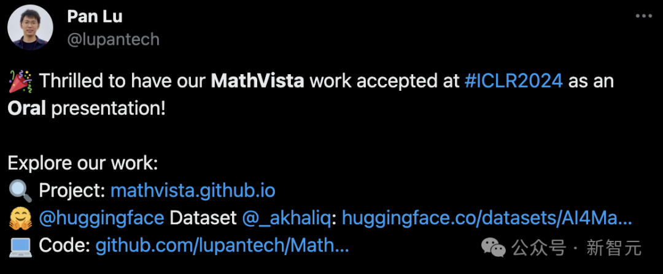The width and height of the screenshot is (663, 274).
Task: Click the hugging face emoji
Action: [20, 218]
